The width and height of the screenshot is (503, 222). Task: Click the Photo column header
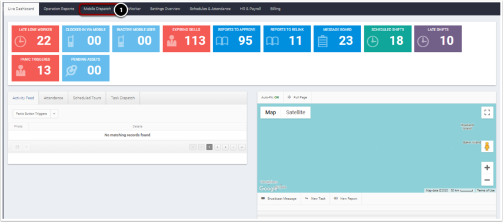(18, 127)
